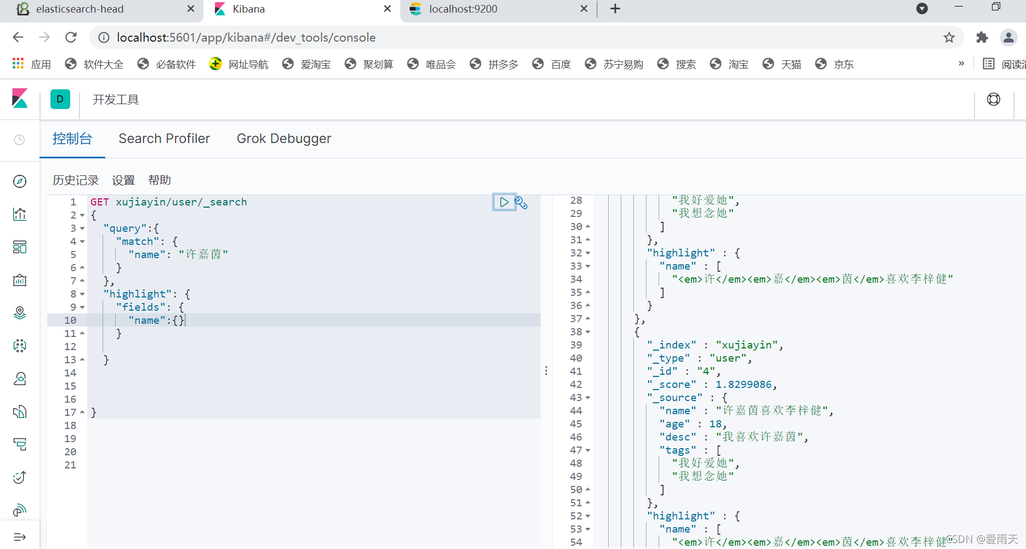Collapse fields fold at editor line 9
Screen dimensions: 1026x549
pos(82,307)
